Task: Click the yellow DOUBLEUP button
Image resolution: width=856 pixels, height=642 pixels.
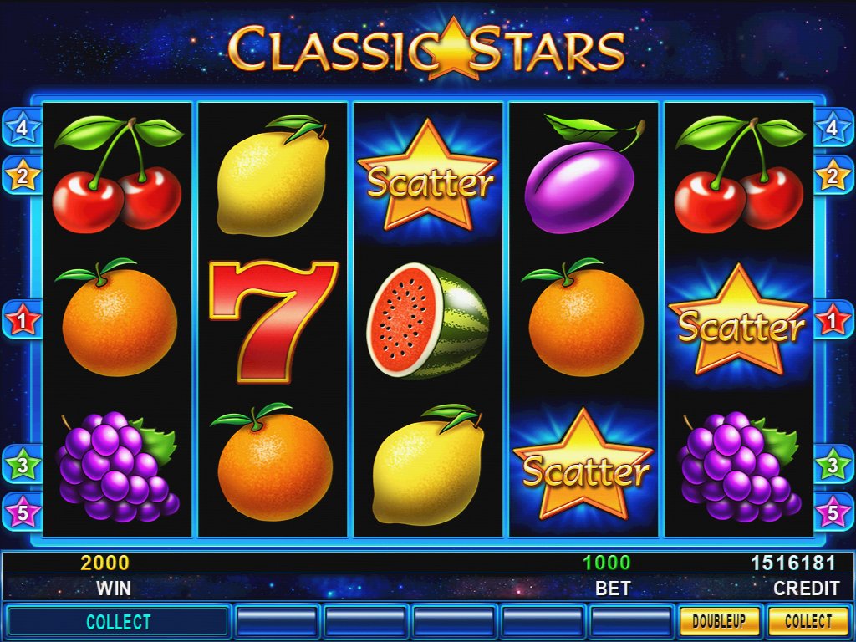Action: tap(719, 621)
